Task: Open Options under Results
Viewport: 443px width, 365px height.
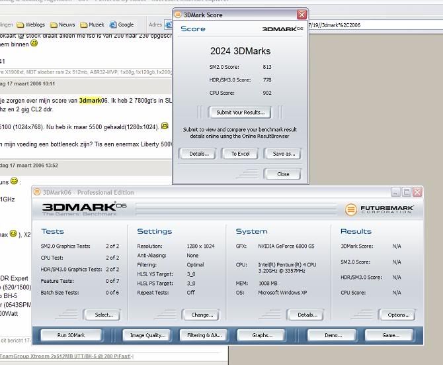Action: point(397,315)
